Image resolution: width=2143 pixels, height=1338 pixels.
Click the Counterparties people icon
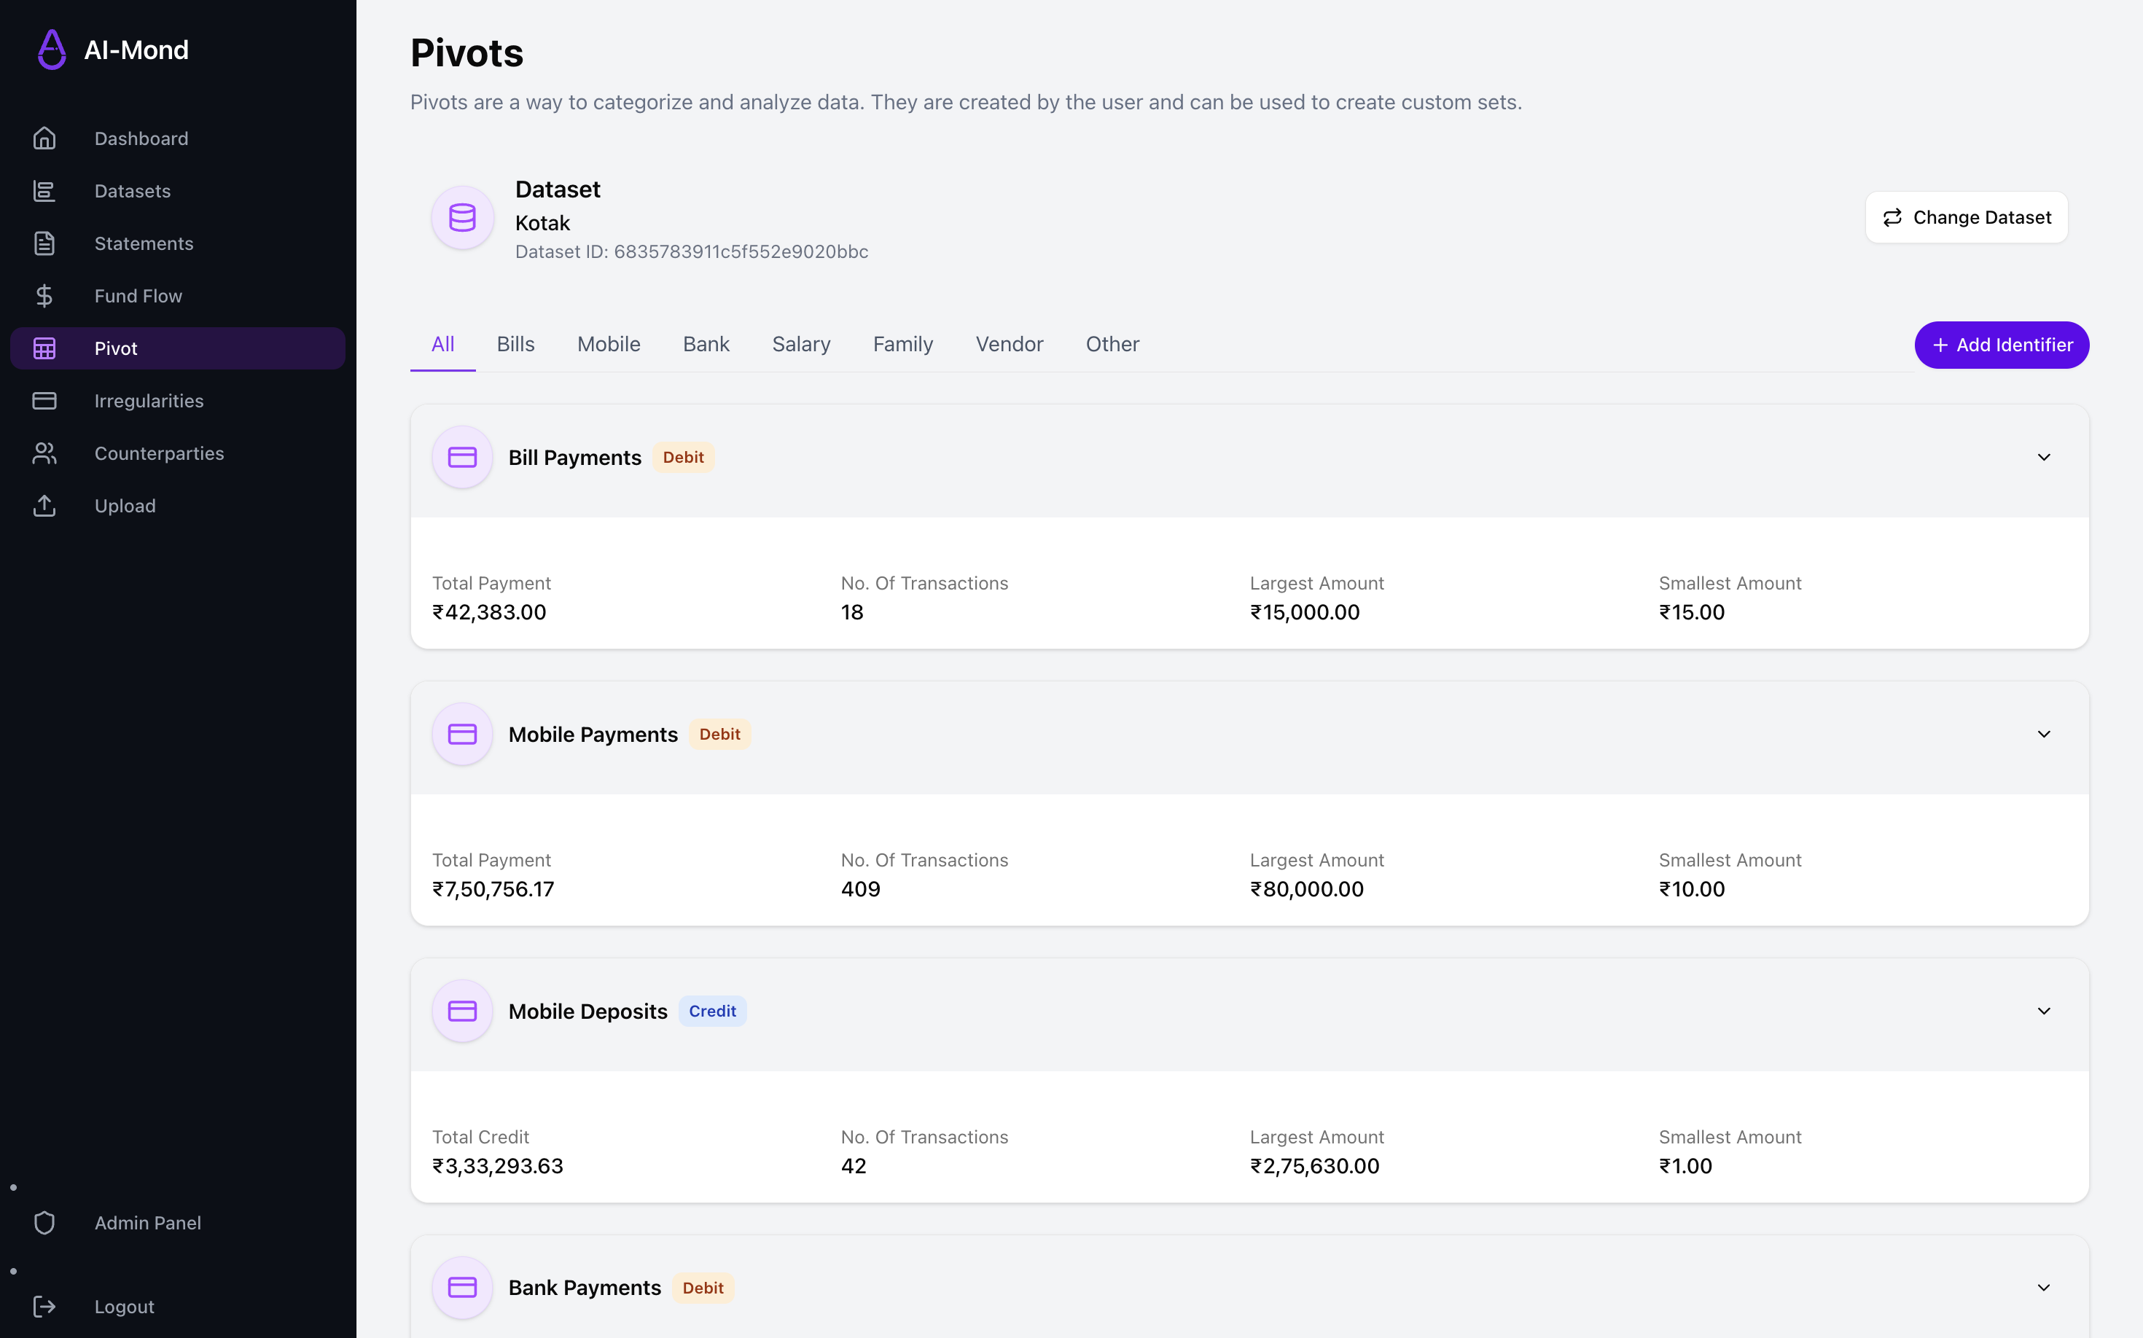[x=44, y=453]
